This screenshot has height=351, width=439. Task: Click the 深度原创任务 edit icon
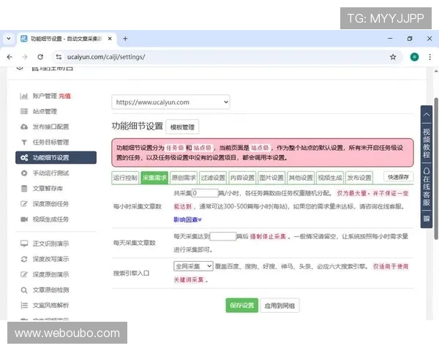click(24, 204)
